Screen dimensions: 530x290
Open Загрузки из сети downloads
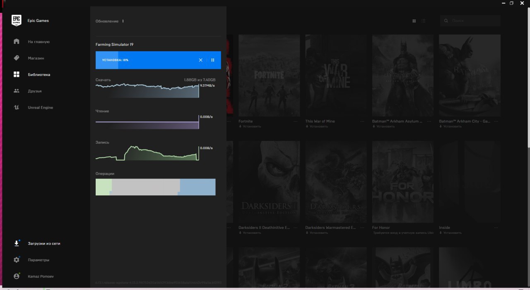[44, 244]
